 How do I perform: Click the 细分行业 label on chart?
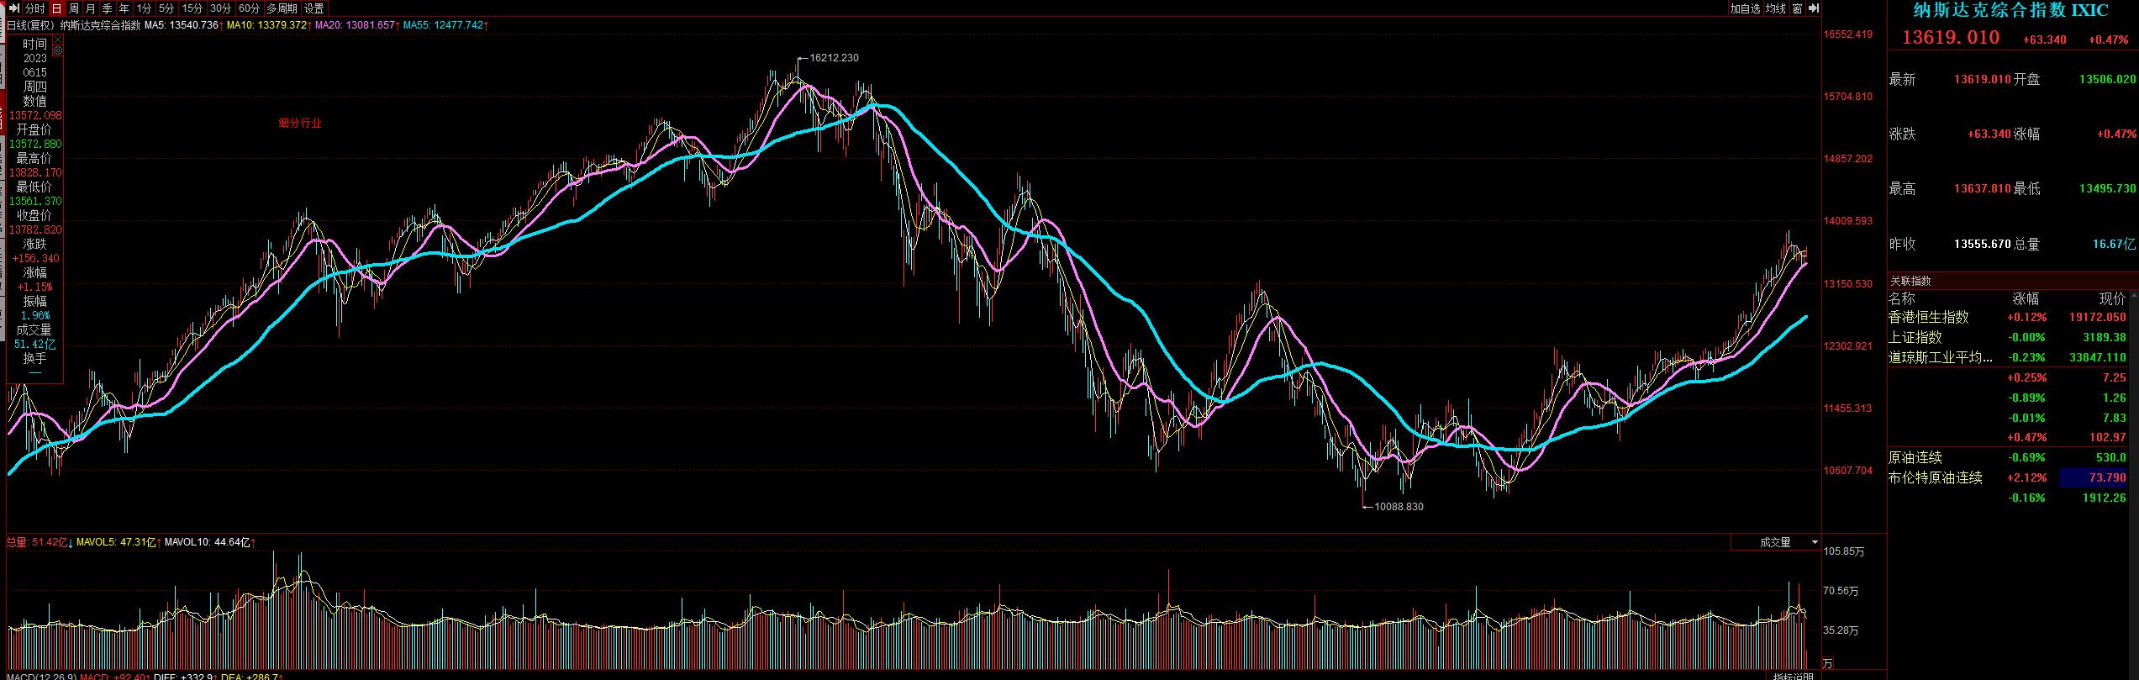300,124
